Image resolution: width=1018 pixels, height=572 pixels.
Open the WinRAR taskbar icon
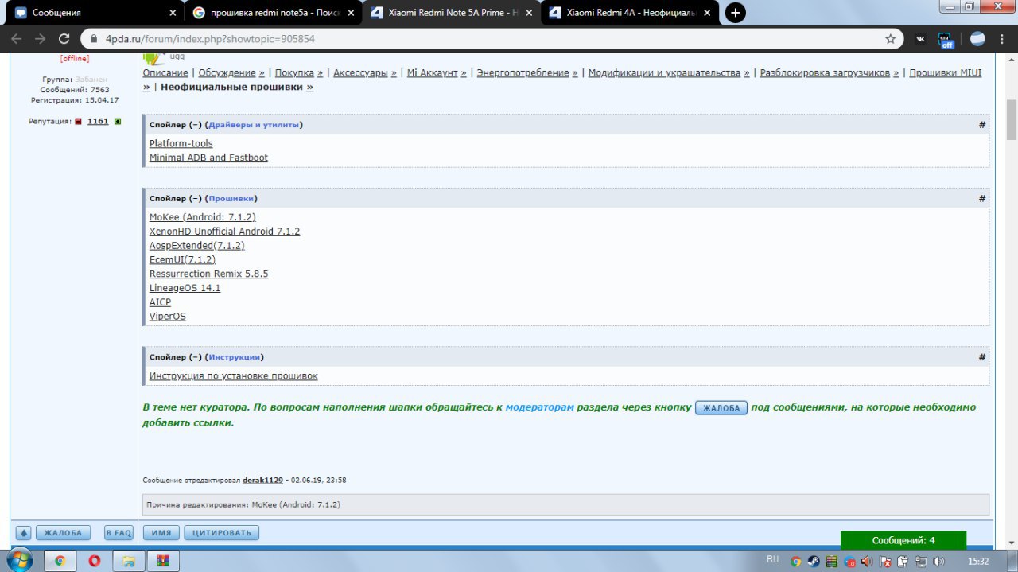163,561
